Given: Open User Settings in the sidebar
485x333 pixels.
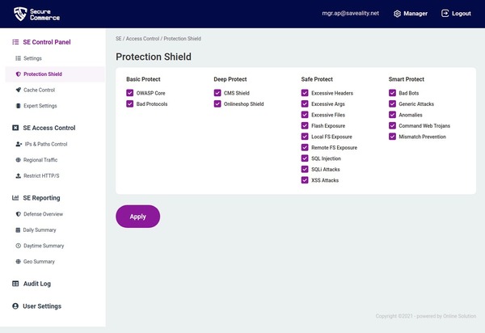Looking at the screenshot, I should point(40,306).
